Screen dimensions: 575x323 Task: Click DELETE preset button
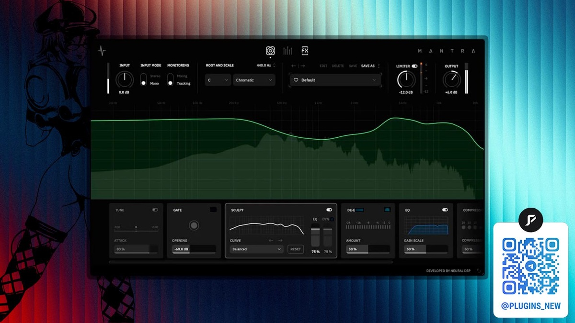click(338, 66)
